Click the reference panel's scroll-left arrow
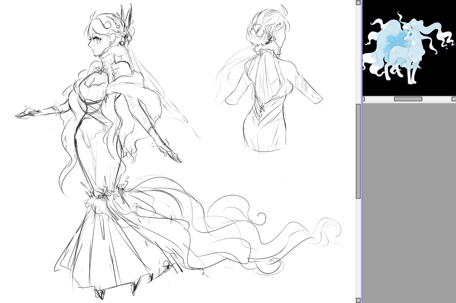 coord(364,99)
